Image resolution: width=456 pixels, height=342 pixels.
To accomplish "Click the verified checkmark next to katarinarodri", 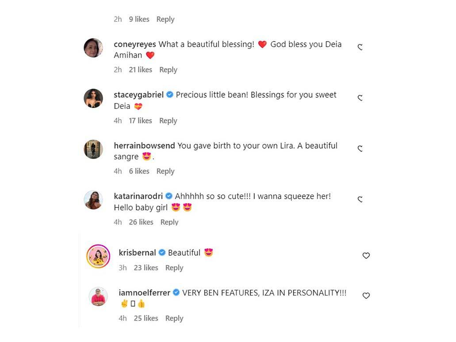I will pyautogui.click(x=169, y=196).
